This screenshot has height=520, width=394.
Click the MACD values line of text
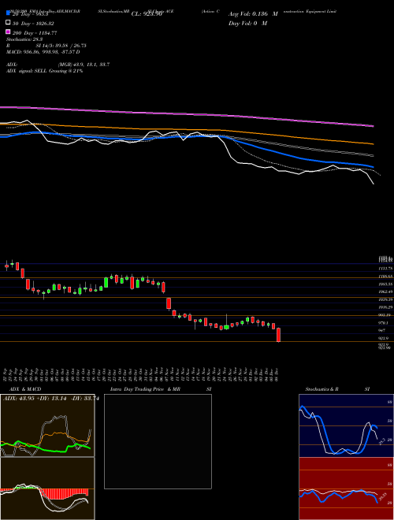(x=43, y=52)
